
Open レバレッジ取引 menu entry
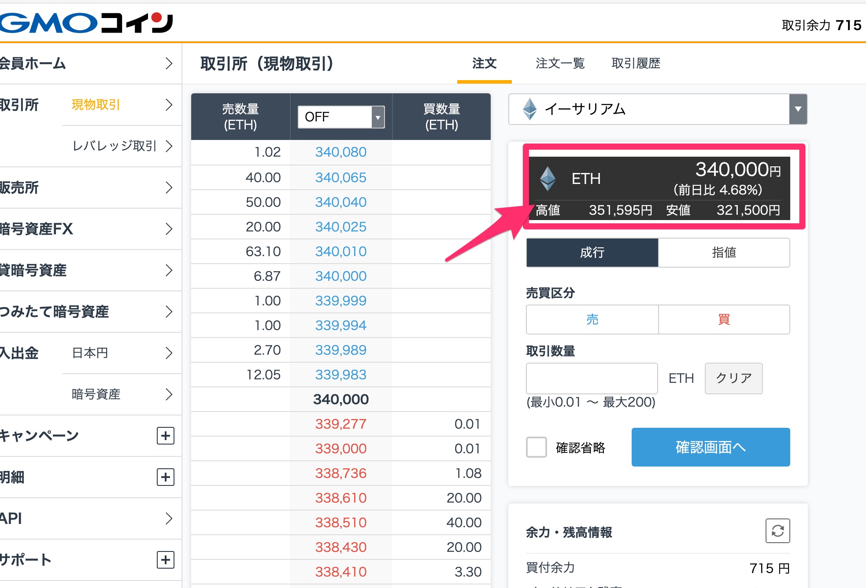tap(115, 146)
